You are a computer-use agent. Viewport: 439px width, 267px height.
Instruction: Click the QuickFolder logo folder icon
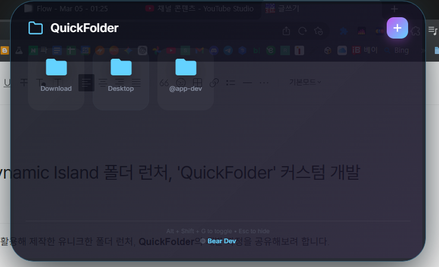click(36, 28)
